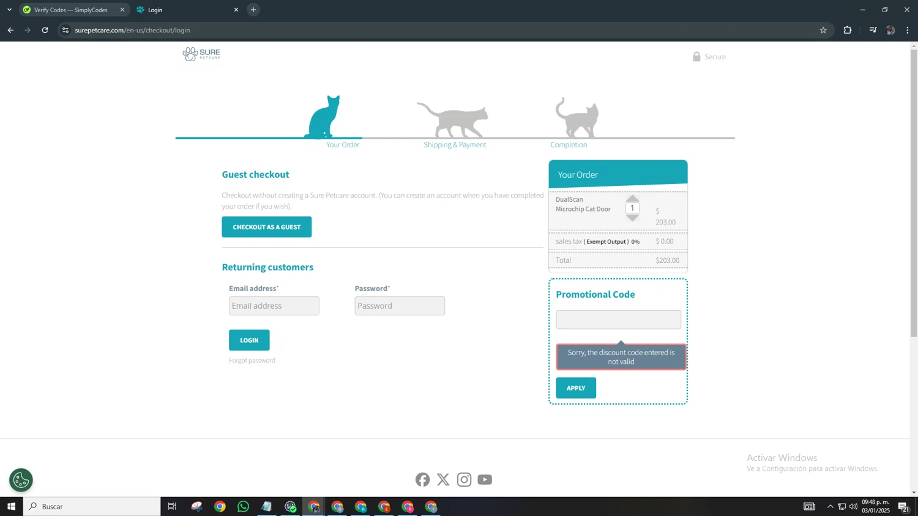Increase quantity with the up arrow
The width and height of the screenshot is (918, 516).
(632, 199)
